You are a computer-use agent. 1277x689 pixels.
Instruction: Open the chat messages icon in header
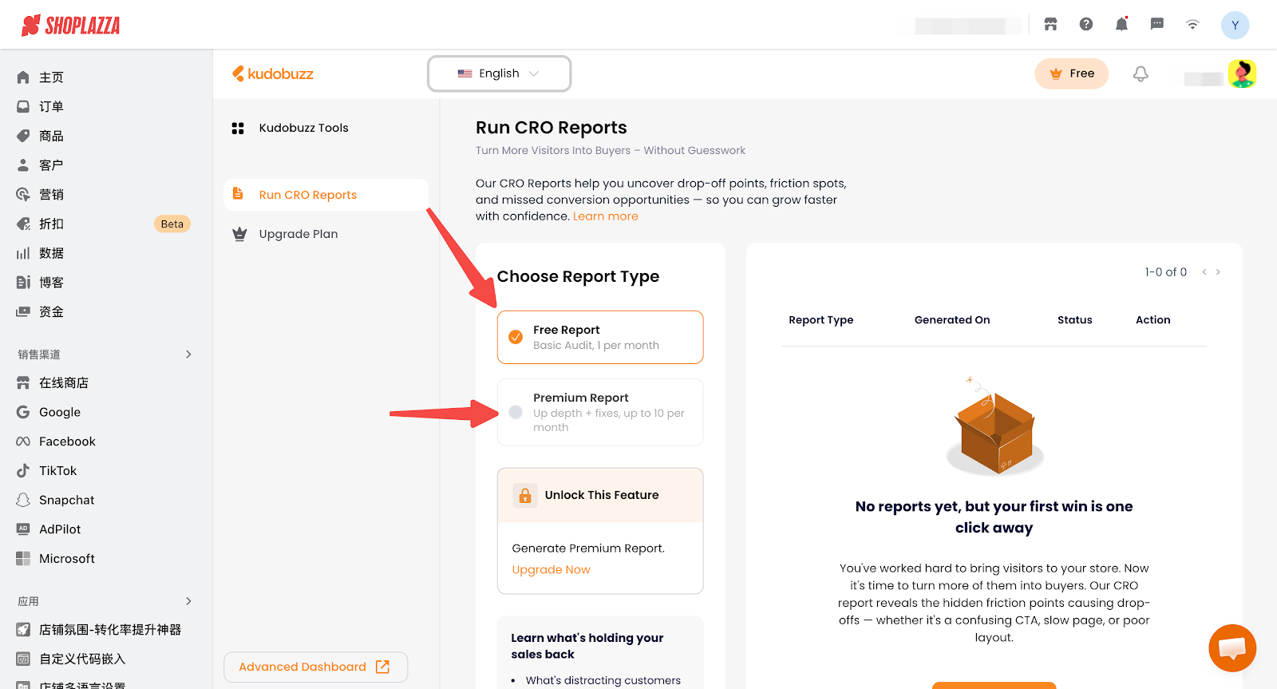pyautogui.click(x=1156, y=25)
